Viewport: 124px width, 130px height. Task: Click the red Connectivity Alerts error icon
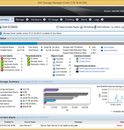pyautogui.click(x=2, y=70)
